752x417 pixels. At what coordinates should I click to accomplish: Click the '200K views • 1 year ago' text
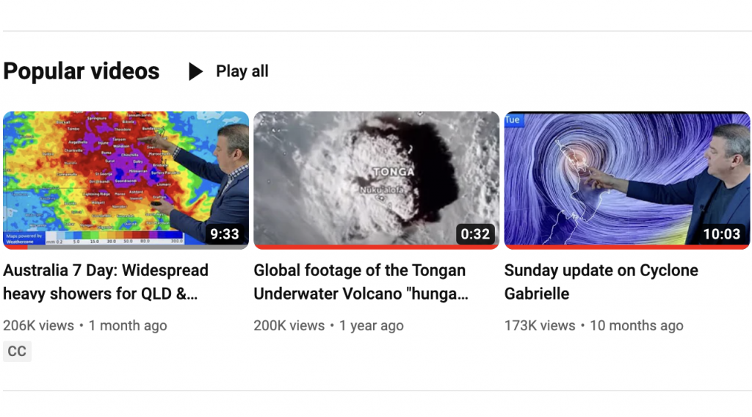point(328,325)
